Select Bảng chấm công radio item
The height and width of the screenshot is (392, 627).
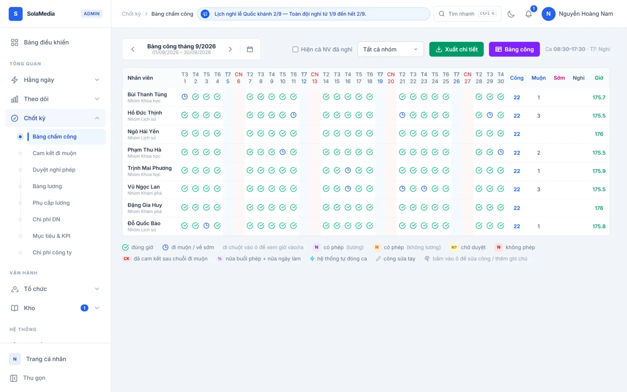pyautogui.click(x=20, y=137)
